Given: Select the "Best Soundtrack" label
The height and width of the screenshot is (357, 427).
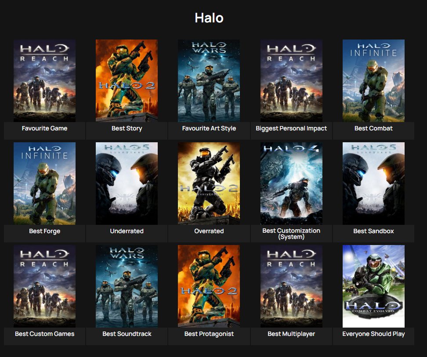Looking at the screenshot, I should 127,334.
